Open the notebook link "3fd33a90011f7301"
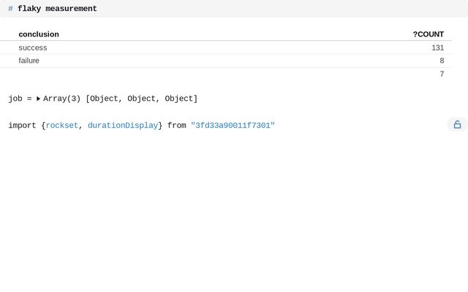 [x=233, y=126]
